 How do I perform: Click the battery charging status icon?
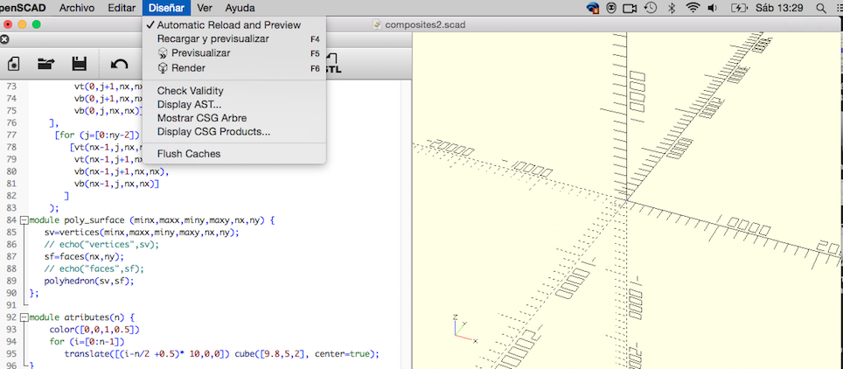[x=739, y=8]
